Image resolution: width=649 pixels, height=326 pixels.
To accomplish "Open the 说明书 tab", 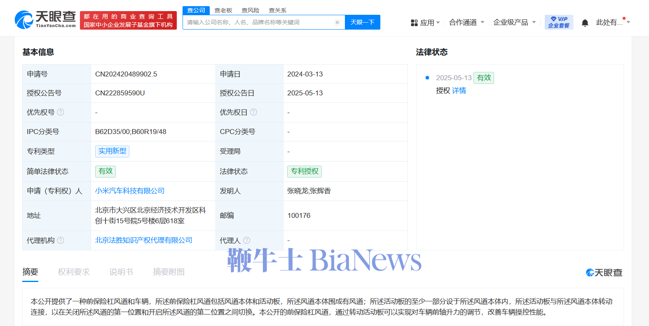I will pyautogui.click(x=121, y=272).
